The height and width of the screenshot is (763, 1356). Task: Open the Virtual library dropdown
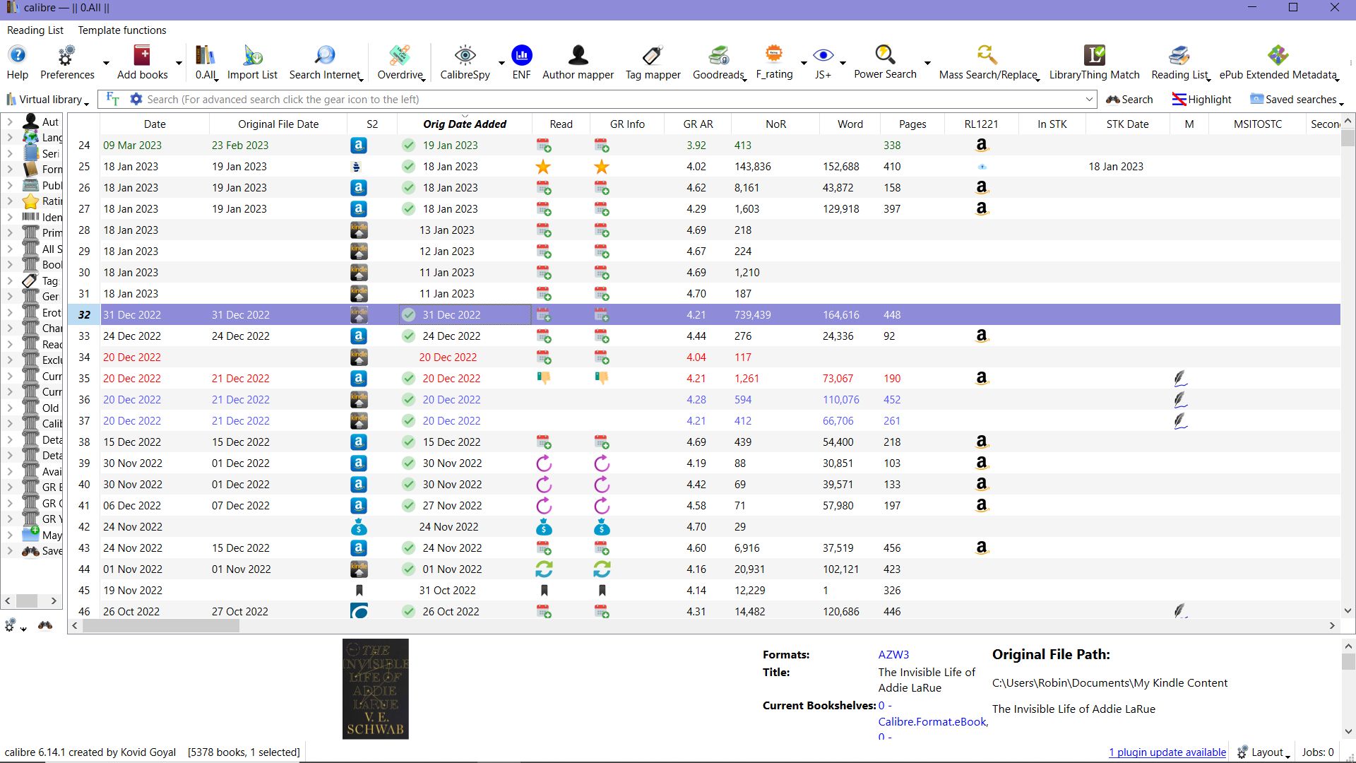48,100
